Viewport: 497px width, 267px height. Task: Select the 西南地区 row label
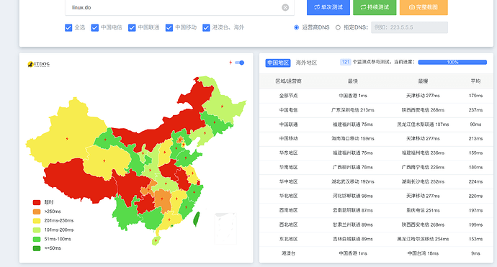tap(288, 210)
